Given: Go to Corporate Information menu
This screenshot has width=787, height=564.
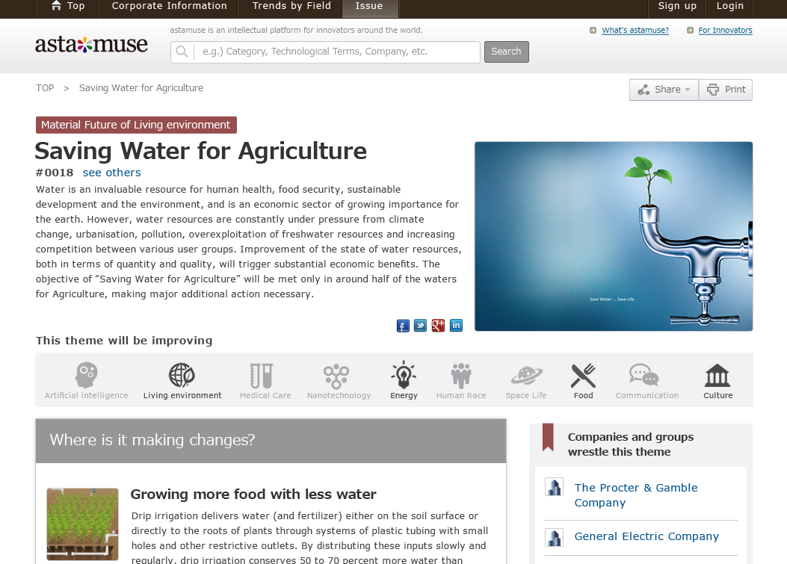Looking at the screenshot, I should point(169,7).
